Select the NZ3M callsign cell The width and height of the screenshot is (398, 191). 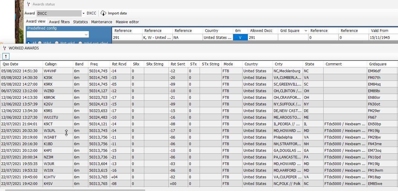(58, 157)
